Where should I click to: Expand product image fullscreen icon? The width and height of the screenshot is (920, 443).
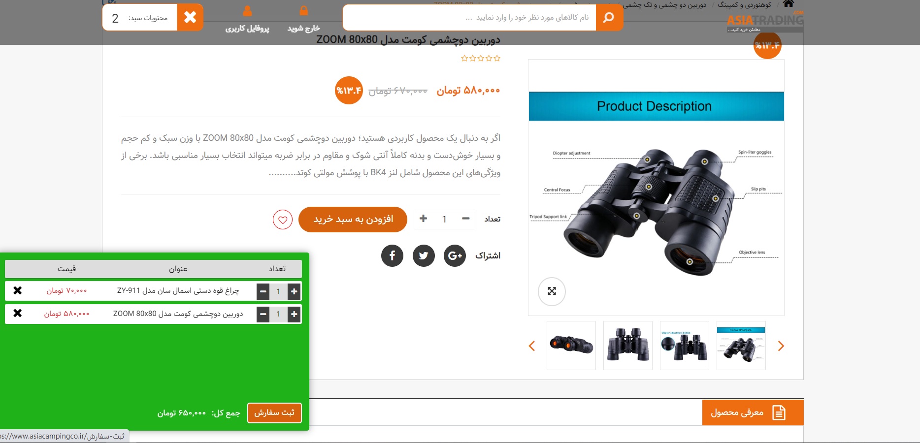552,291
